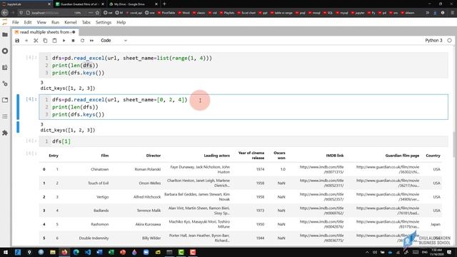Switch to the My Drive - Google Drive tab
This screenshot has width=457, height=257.
(133, 4)
